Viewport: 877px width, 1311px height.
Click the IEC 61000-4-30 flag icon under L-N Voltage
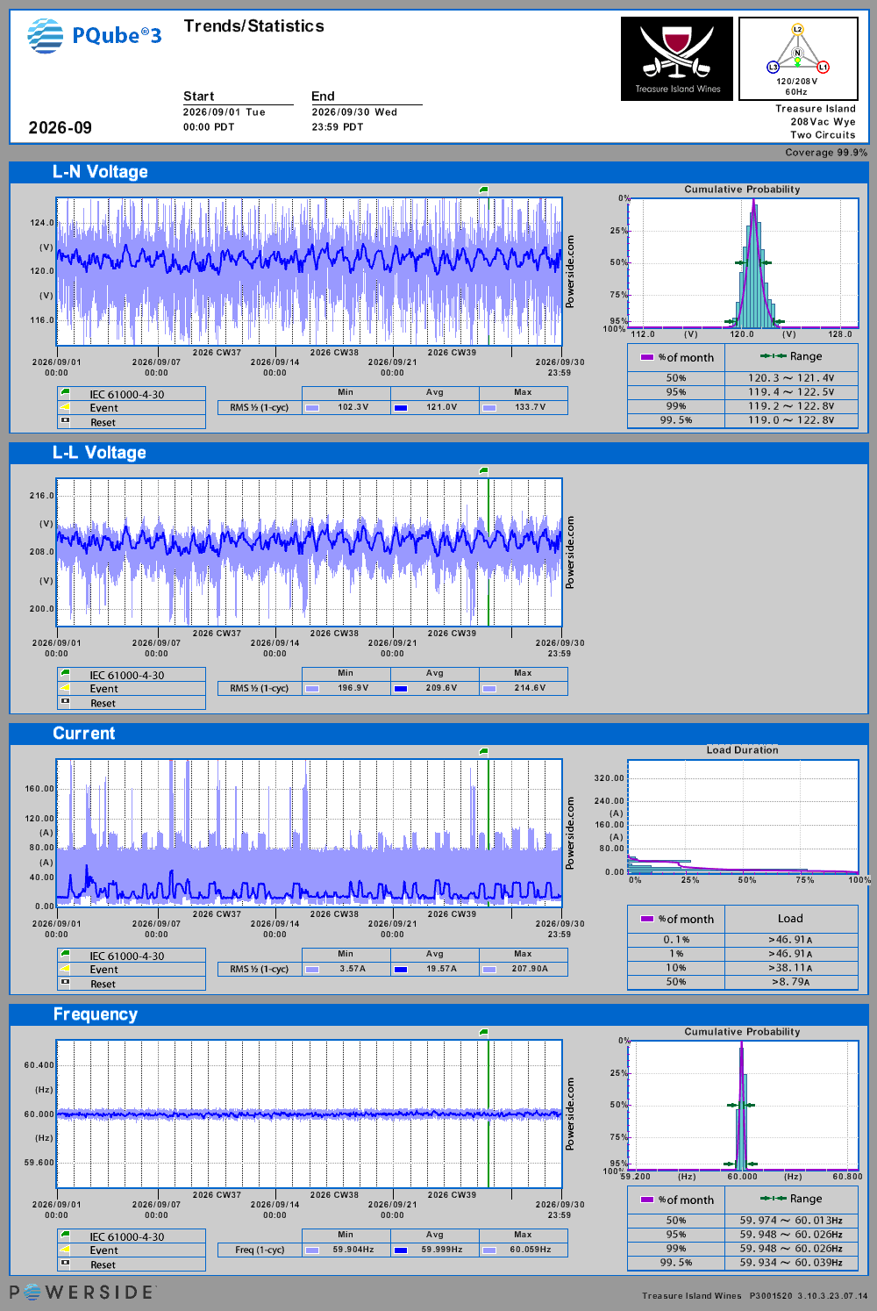tap(65, 393)
